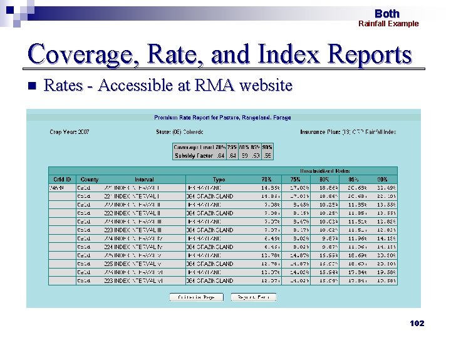Open the Reports Menu button
The width and height of the screenshot is (451, 338).
[254, 297]
